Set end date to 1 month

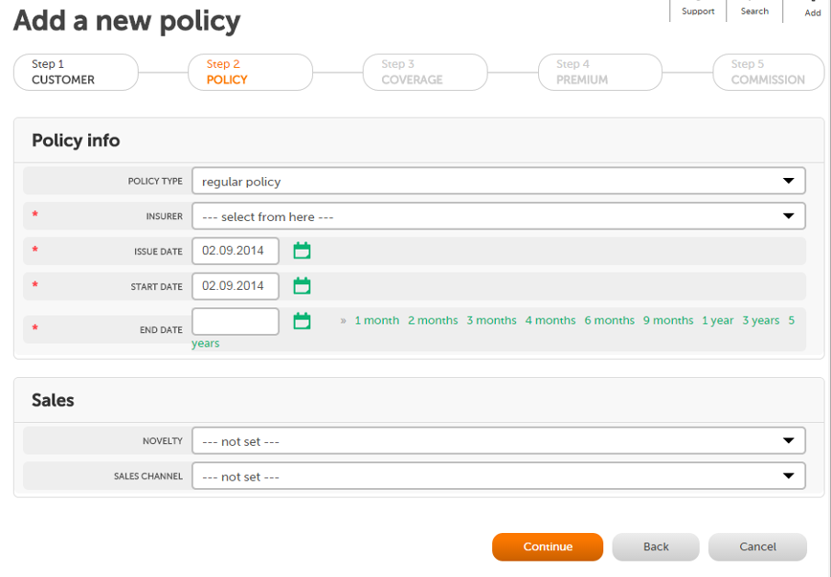pos(377,321)
